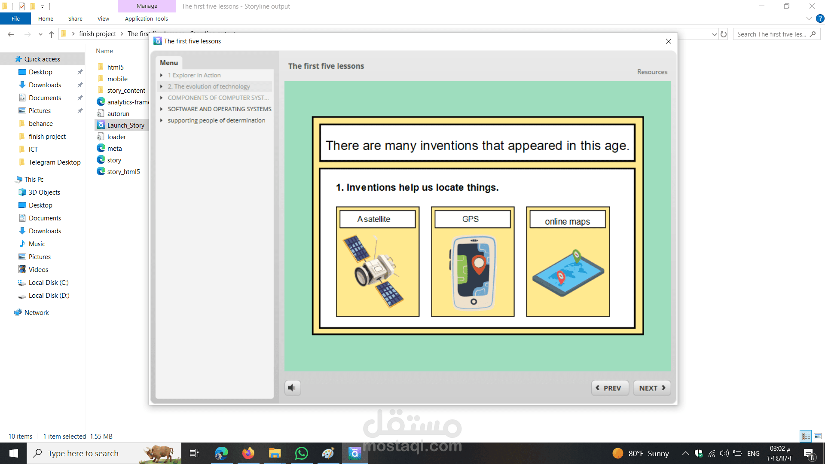Viewport: 825px width, 464px height.
Task: Open the Launch_Story file icon
Action: point(101,125)
